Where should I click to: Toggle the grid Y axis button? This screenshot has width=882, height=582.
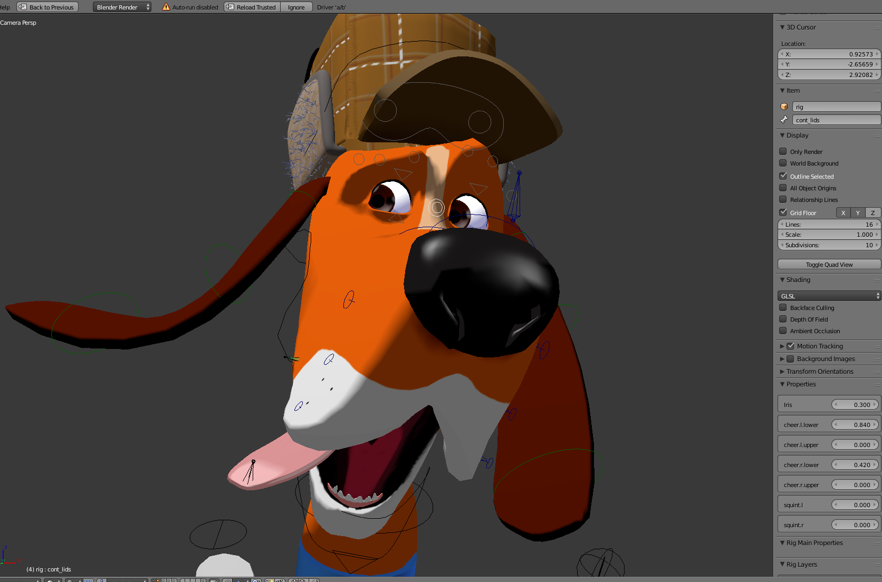click(x=858, y=212)
